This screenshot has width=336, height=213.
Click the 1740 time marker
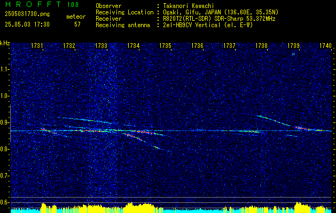click(325, 46)
